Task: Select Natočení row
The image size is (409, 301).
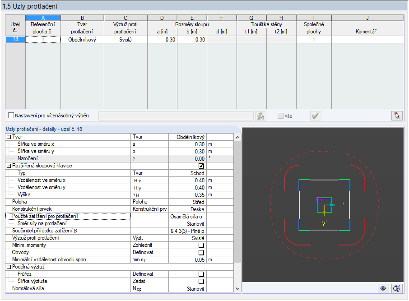Action: coord(119,158)
